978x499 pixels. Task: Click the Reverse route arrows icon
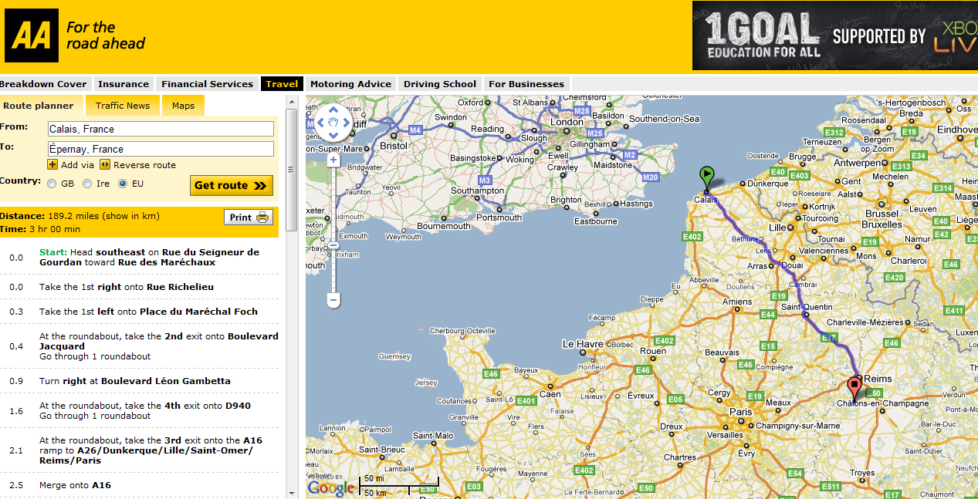click(104, 165)
